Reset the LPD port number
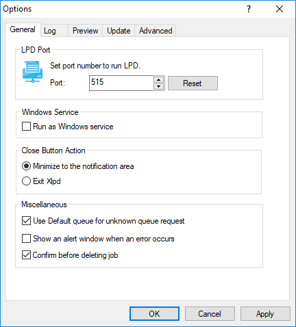The height and width of the screenshot is (327, 296). tap(193, 83)
